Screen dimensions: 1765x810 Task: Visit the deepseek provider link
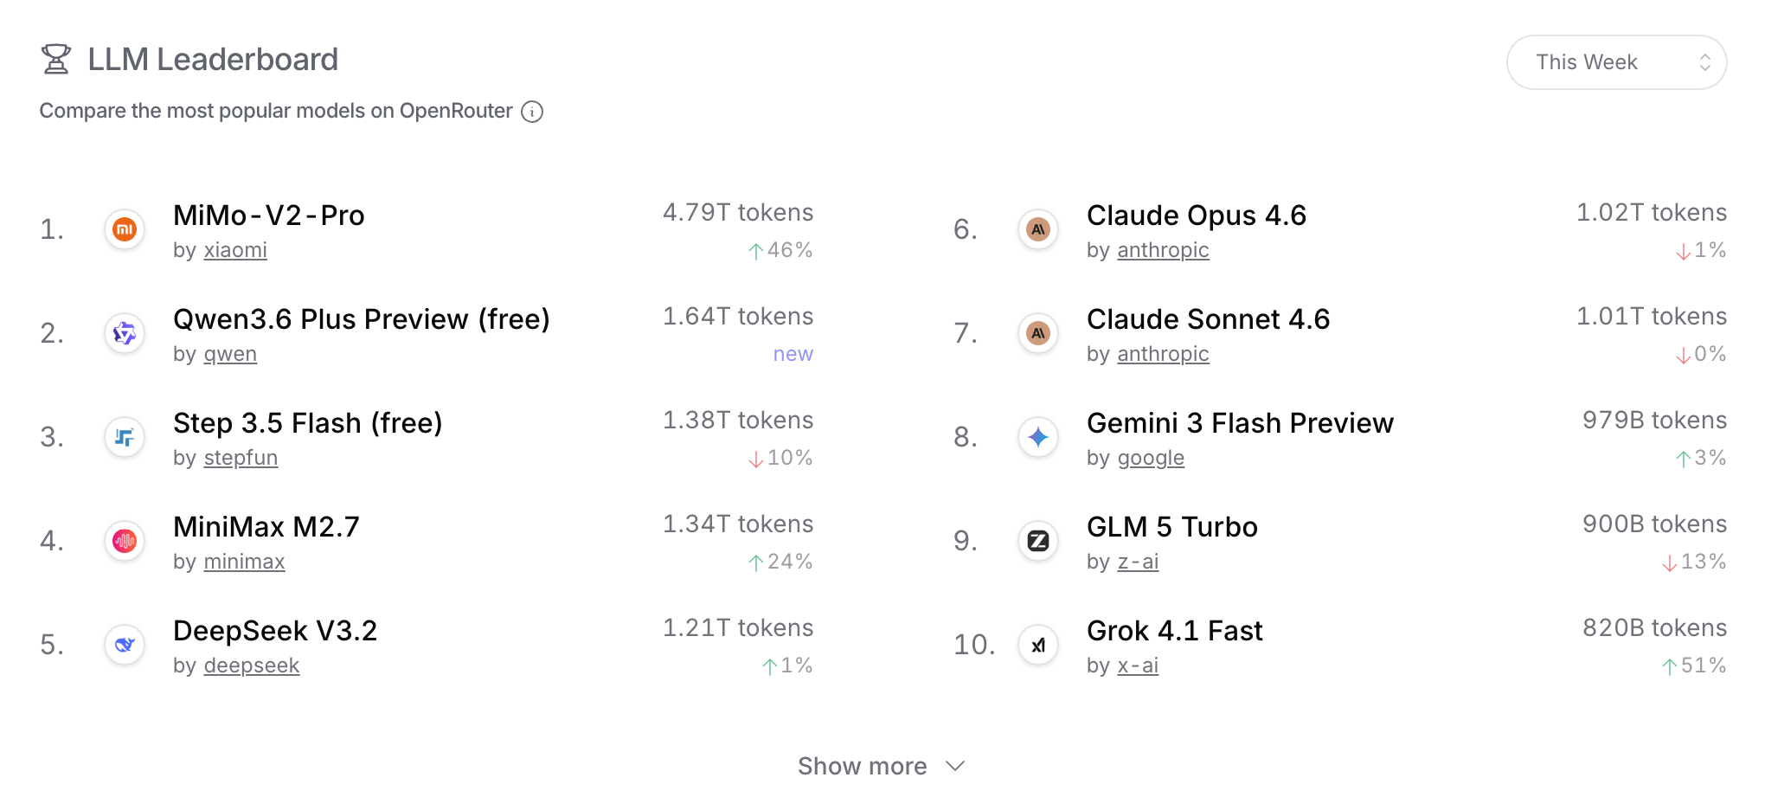pyautogui.click(x=252, y=665)
